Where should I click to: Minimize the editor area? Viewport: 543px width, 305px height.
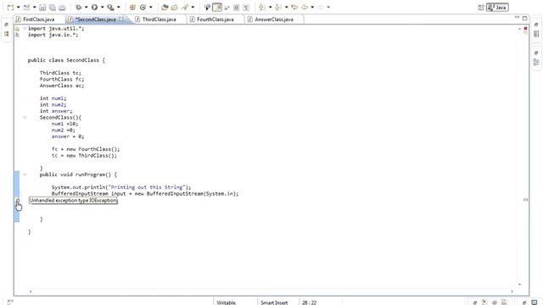[x=517, y=17]
